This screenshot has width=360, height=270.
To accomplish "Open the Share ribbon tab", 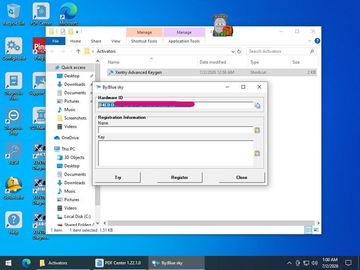I will point(96,41).
